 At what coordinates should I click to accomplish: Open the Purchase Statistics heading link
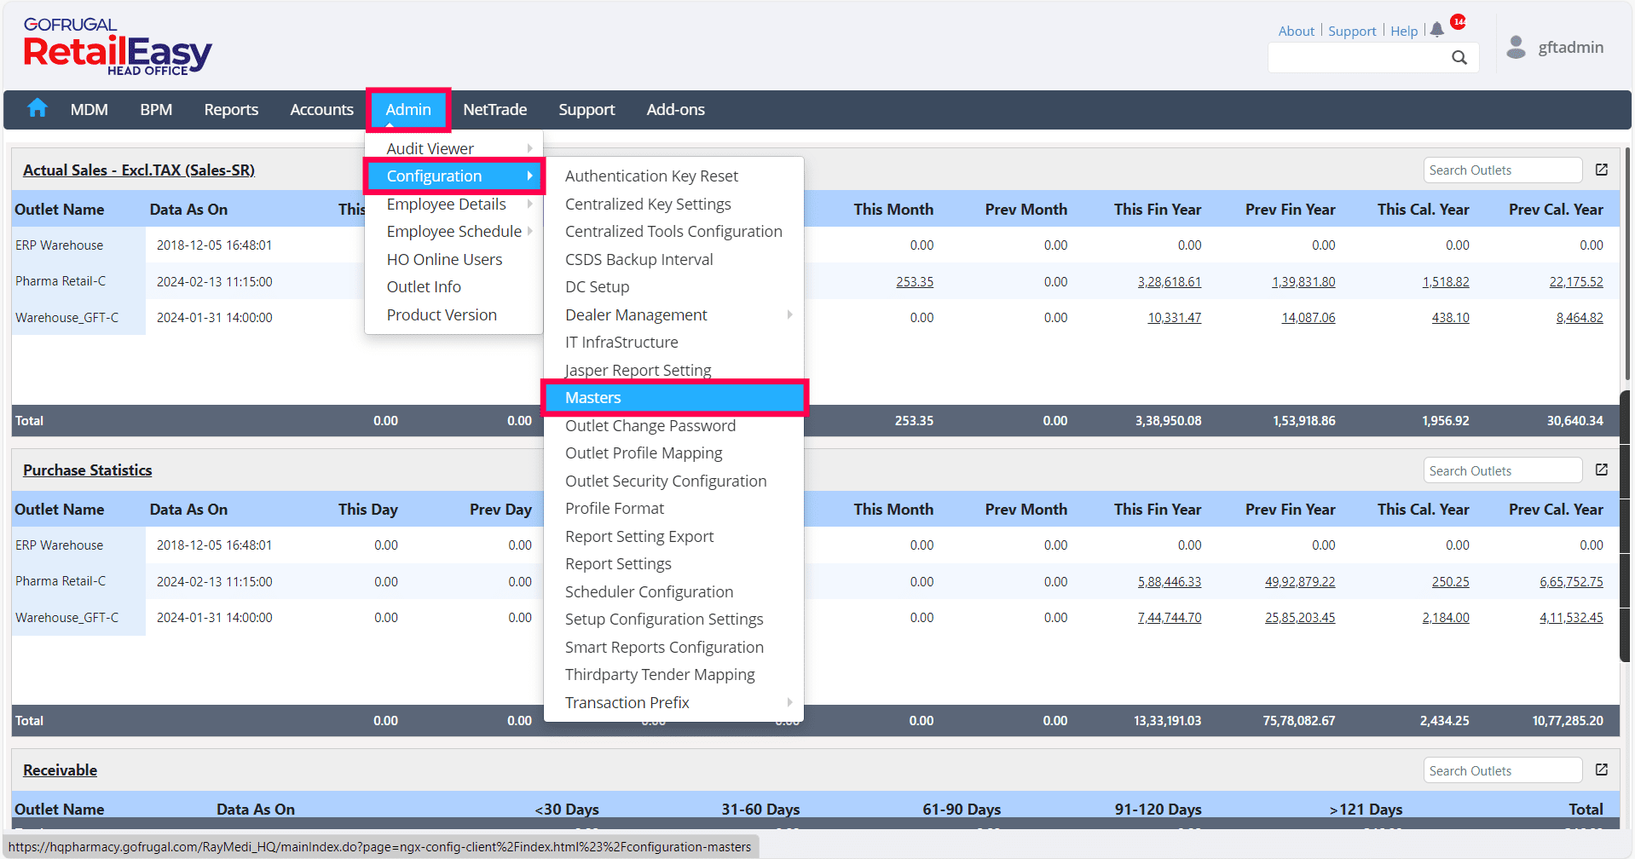pyautogui.click(x=88, y=470)
